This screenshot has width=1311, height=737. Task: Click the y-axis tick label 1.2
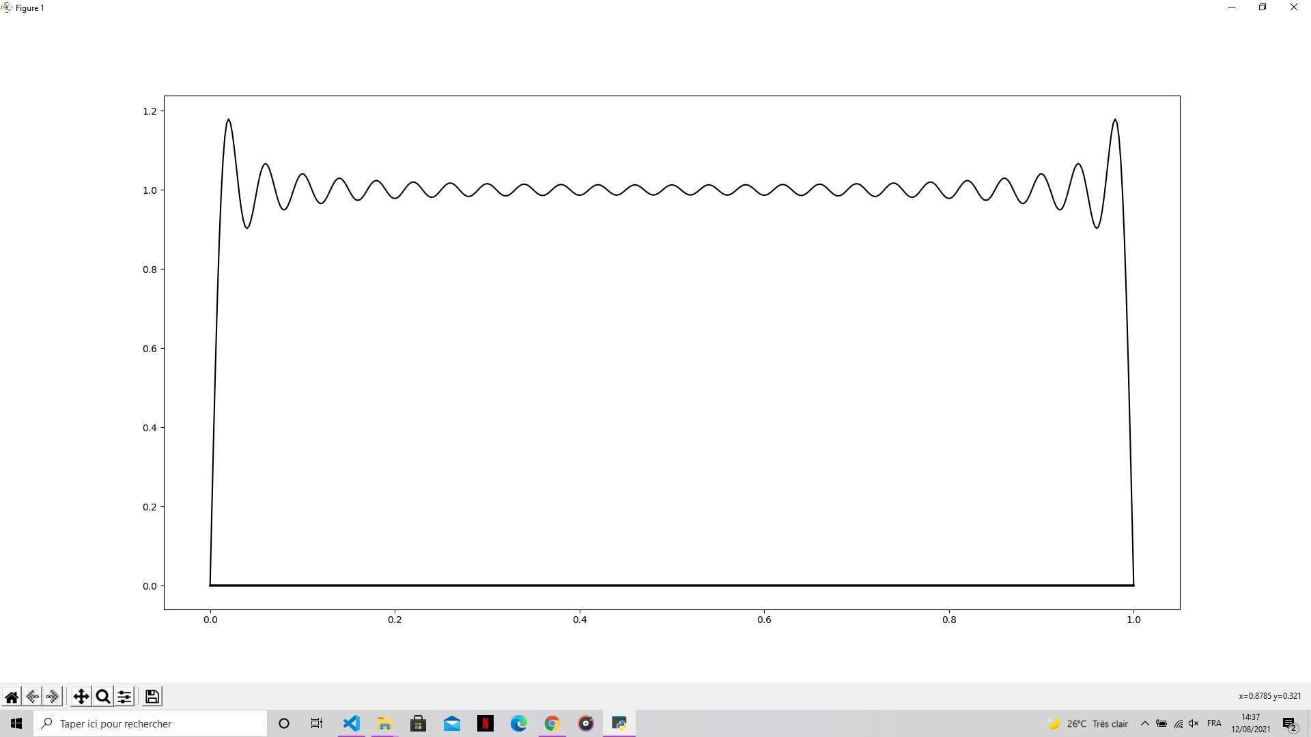point(150,111)
